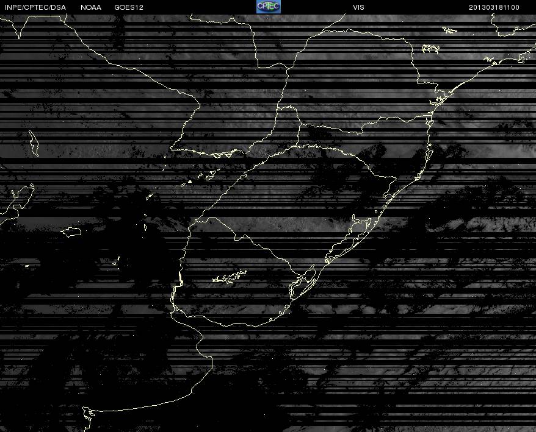Click the CPTEC logo in the header
536x432 pixels.
[x=269, y=7]
